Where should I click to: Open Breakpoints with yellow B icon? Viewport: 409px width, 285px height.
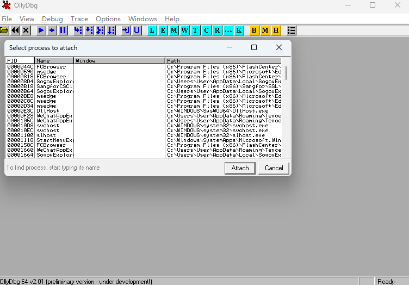coord(254,30)
